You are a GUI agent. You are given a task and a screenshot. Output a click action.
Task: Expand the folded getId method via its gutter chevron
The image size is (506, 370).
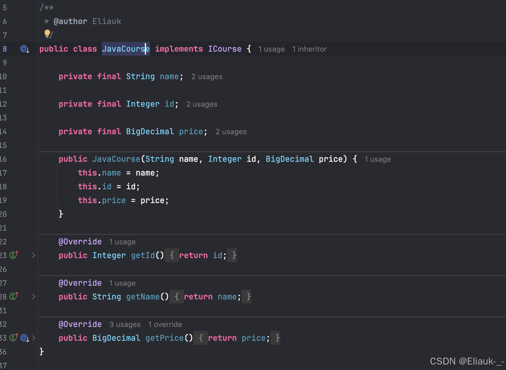point(34,255)
